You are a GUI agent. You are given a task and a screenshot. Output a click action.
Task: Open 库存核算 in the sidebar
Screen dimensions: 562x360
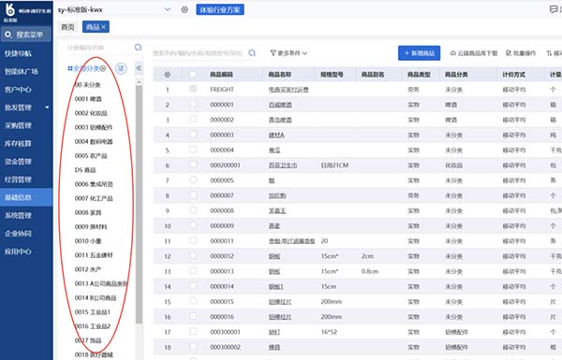click(x=18, y=143)
